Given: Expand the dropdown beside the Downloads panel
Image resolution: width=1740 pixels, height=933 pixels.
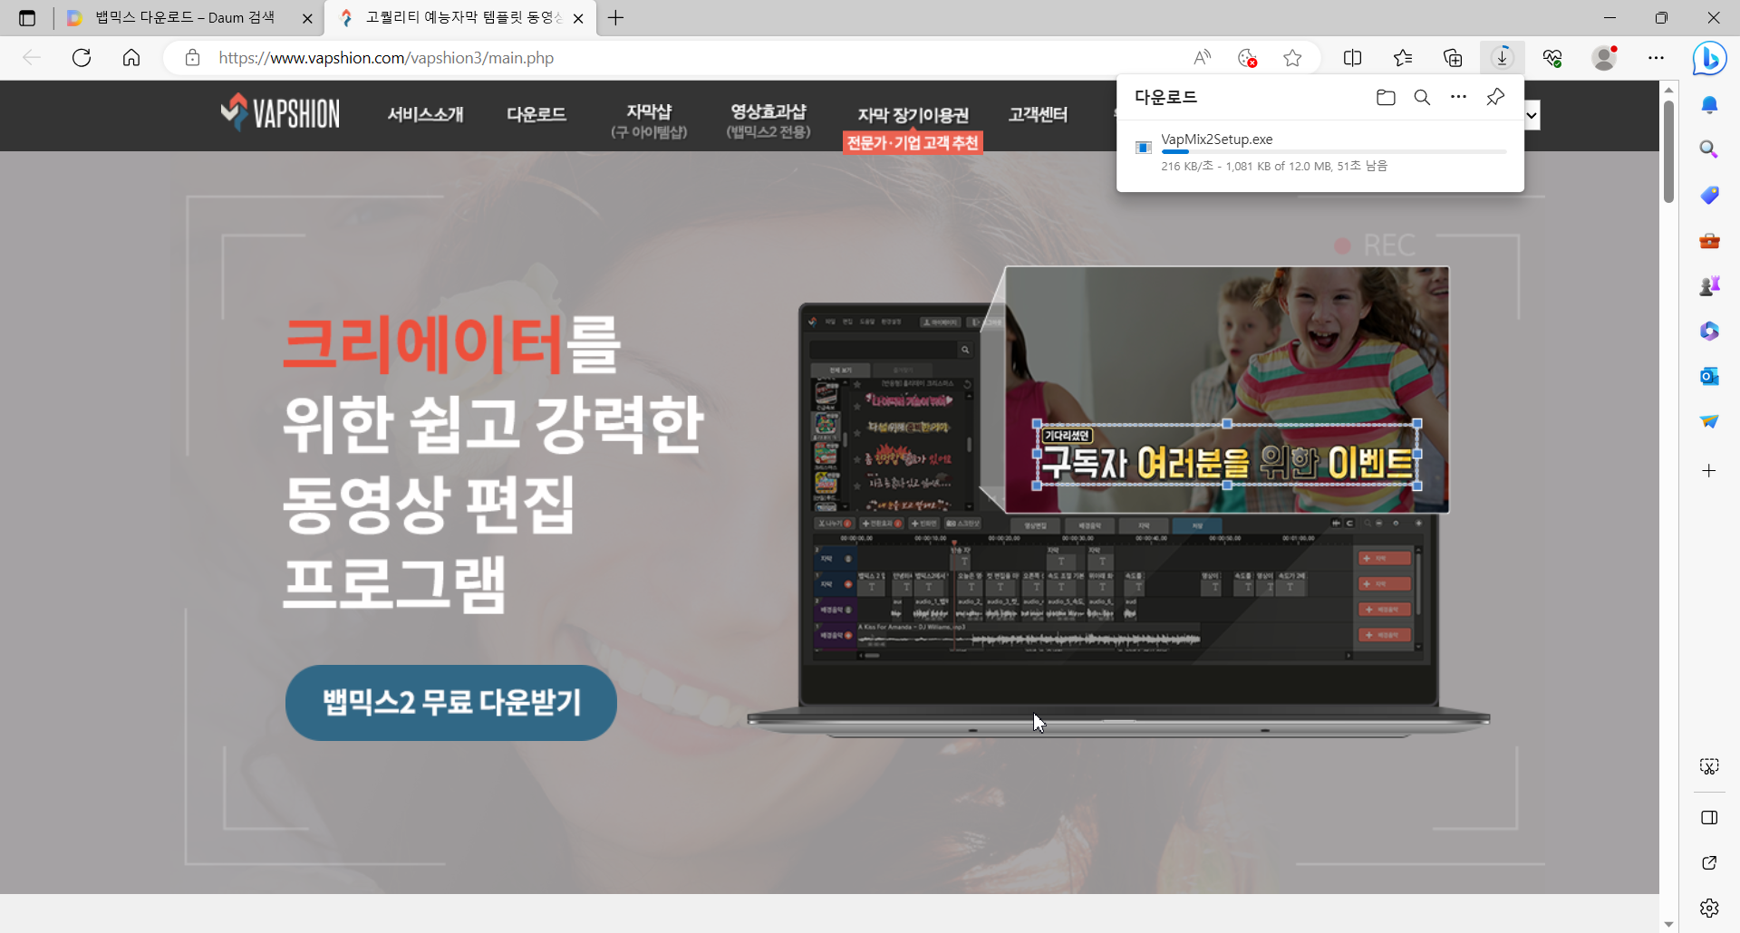Looking at the screenshot, I should pyautogui.click(x=1532, y=115).
